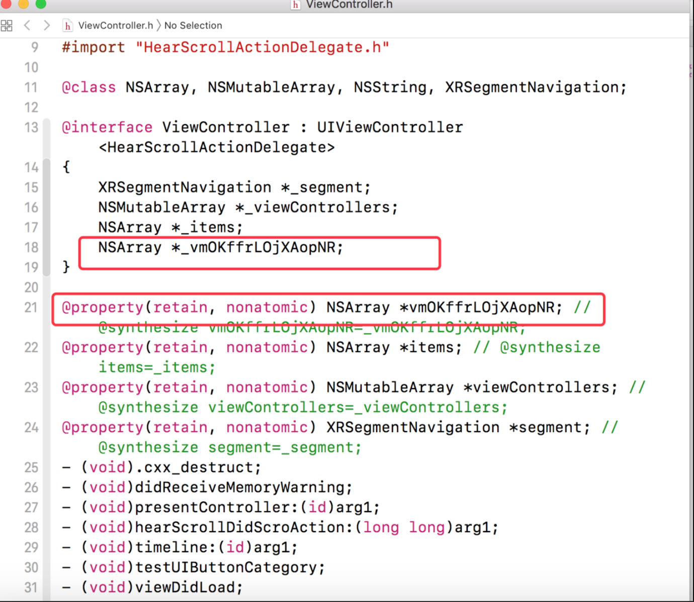Image resolution: width=694 pixels, height=602 pixels.
Task: Select line number 13 in gutter
Action: (x=31, y=128)
